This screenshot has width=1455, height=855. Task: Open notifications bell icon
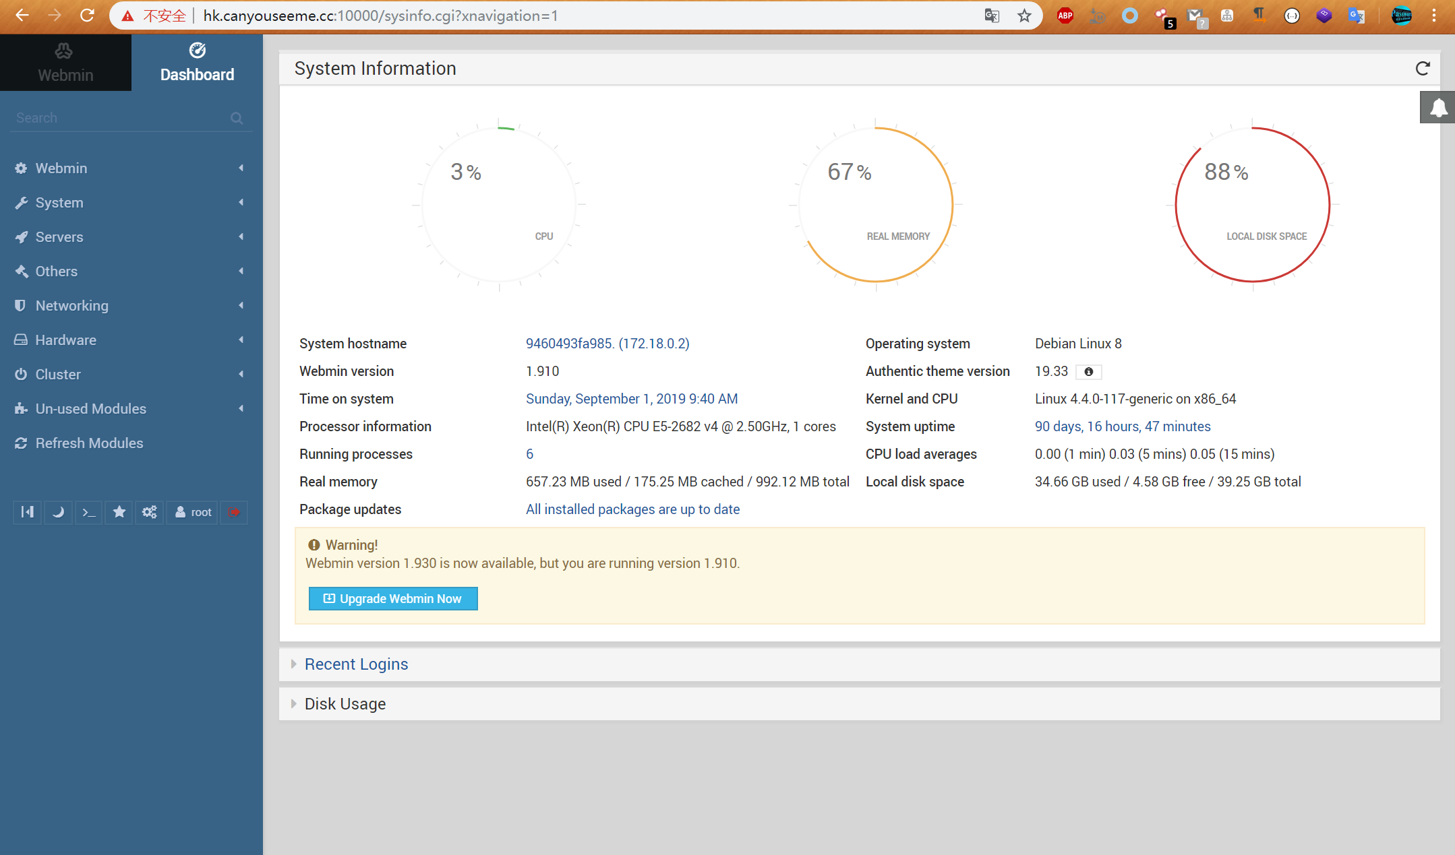point(1437,108)
